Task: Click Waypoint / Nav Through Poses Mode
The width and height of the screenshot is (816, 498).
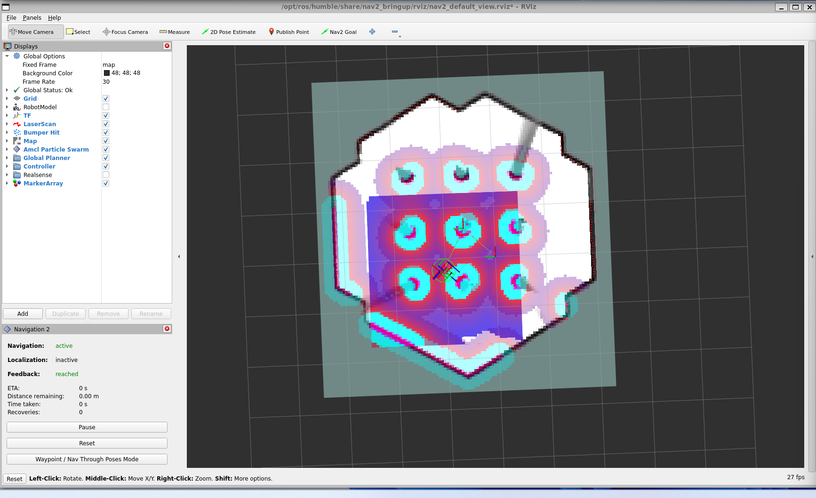Action: click(87, 459)
